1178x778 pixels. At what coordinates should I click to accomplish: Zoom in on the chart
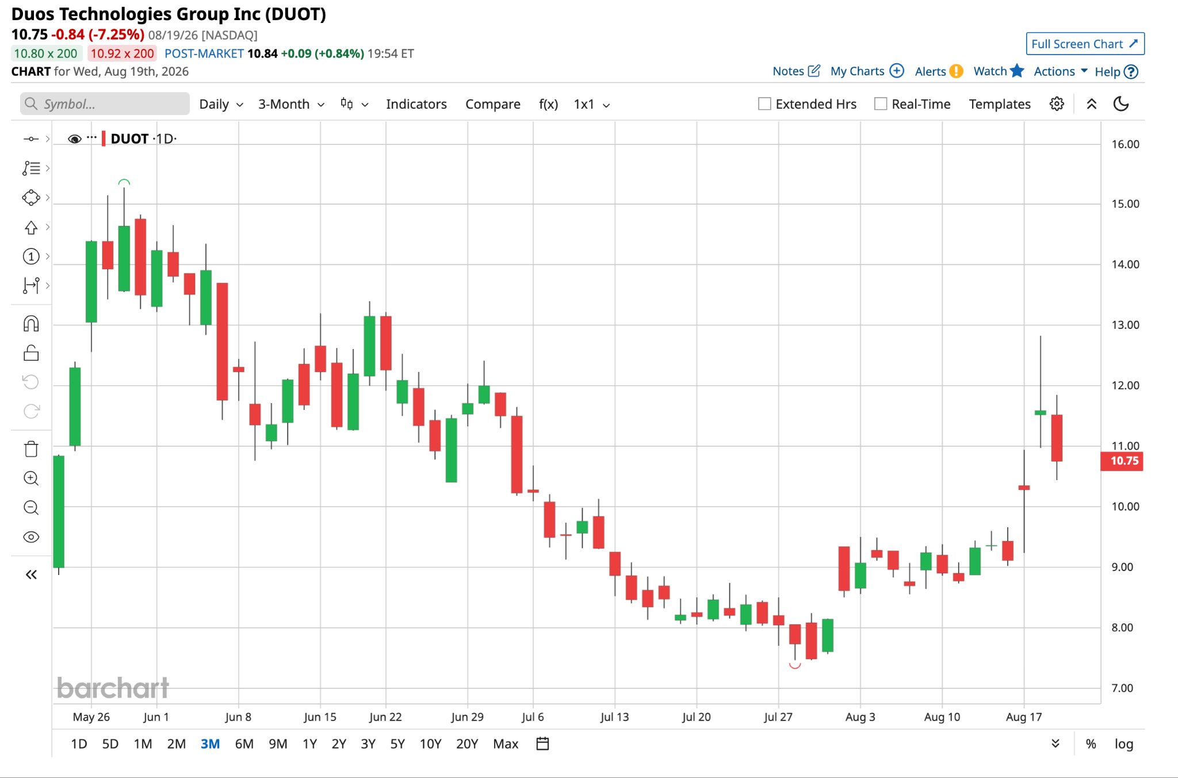coord(31,478)
